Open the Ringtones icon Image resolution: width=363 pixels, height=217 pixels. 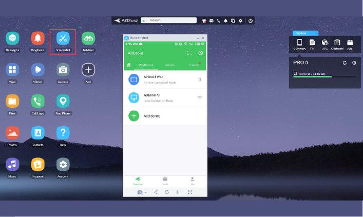click(37, 38)
